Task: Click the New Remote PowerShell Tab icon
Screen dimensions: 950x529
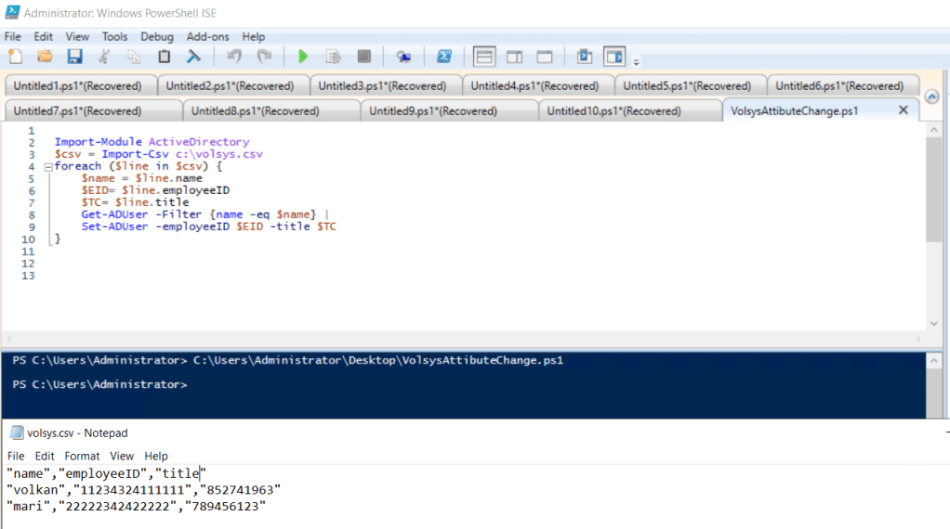Action: [x=403, y=57]
